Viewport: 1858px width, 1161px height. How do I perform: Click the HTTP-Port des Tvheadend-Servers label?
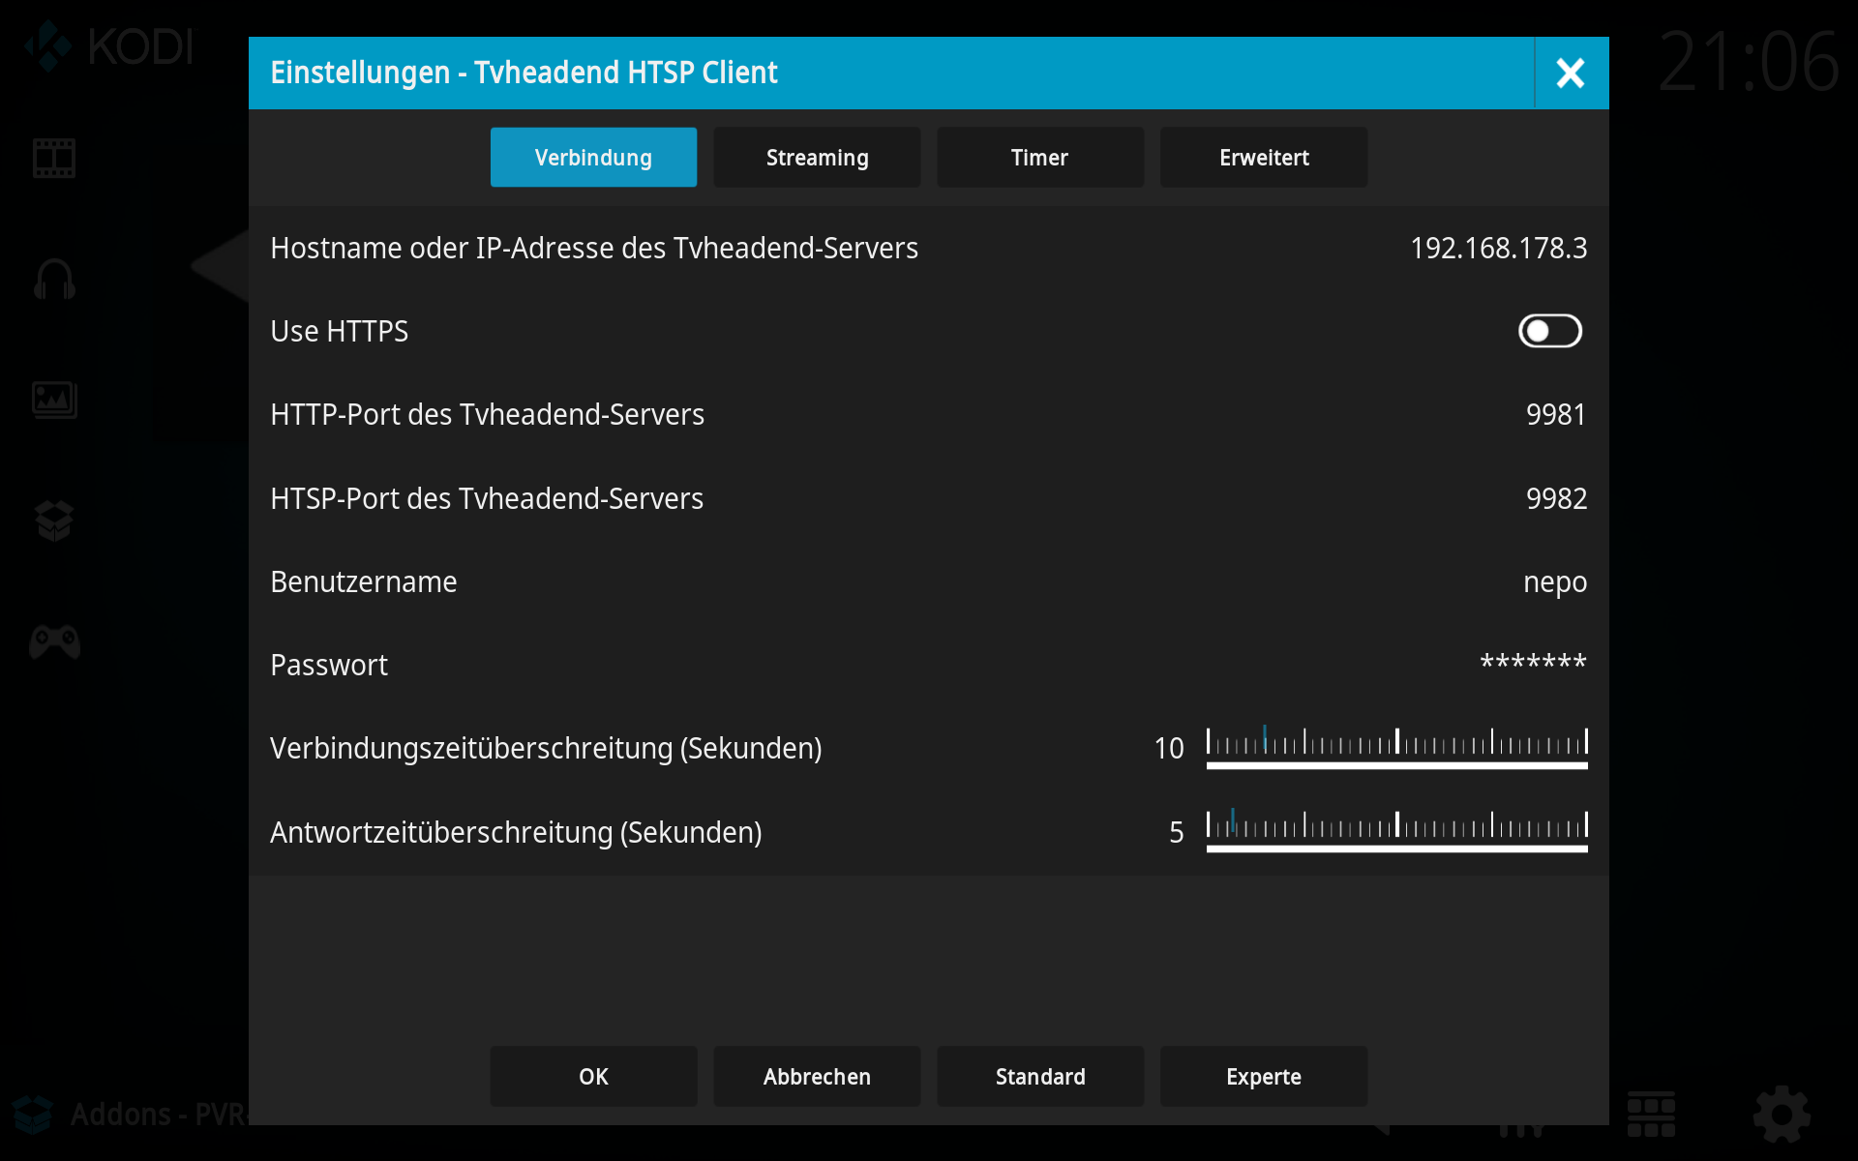tap(488, 414)
